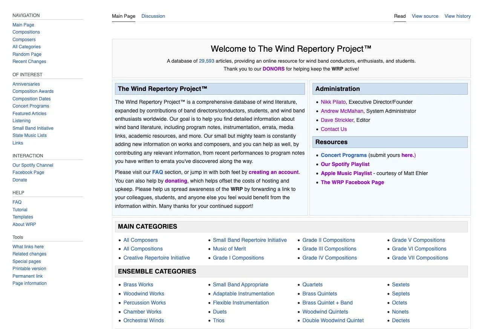Click the 'donating' link in the paragraph
The height and width of the screenshot is (329, 484).
click(176, 181)
